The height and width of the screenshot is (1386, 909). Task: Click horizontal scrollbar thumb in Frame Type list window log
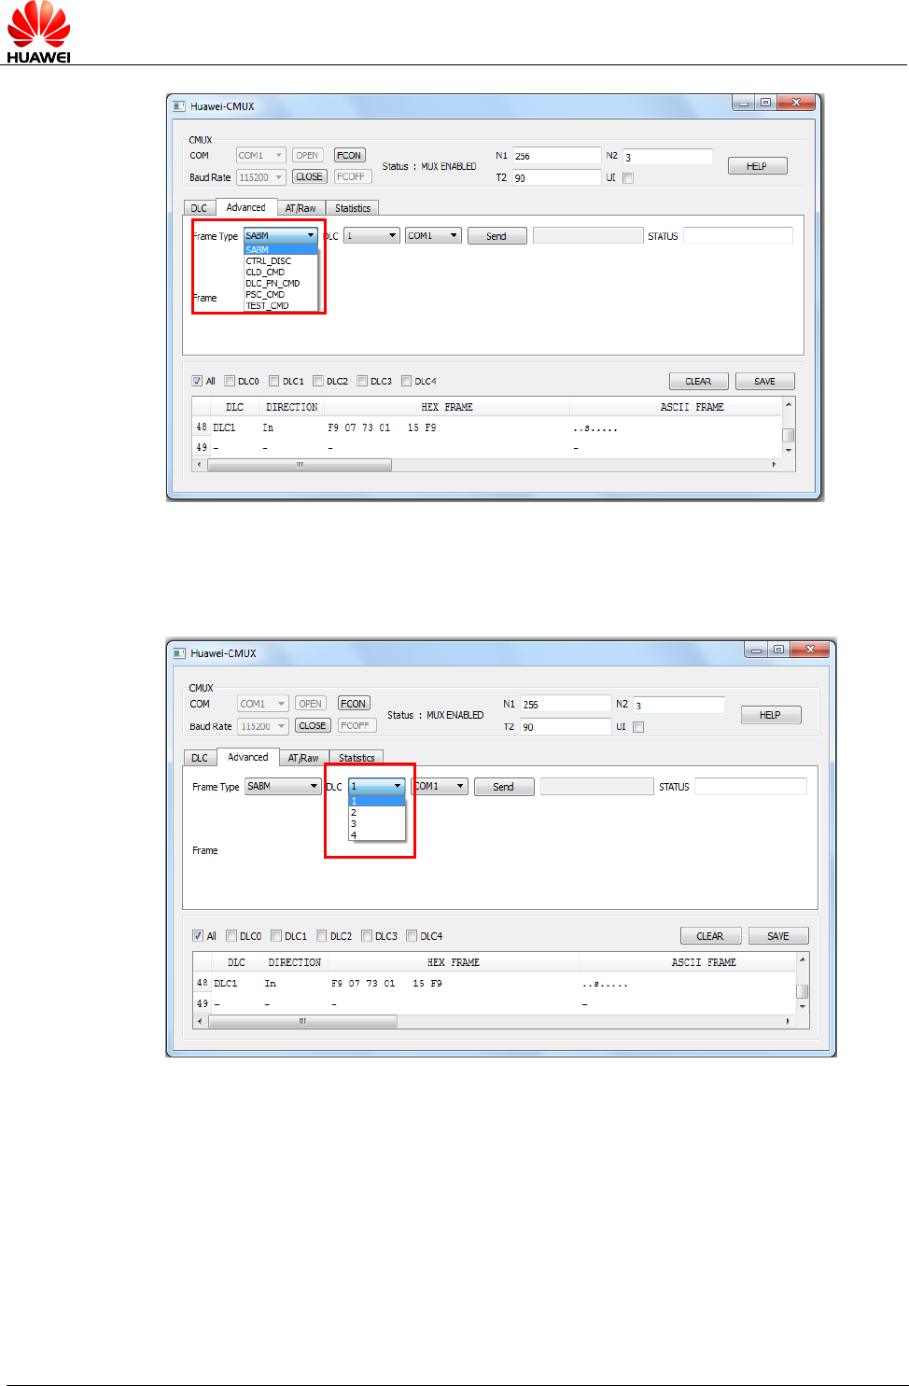pos(300,464)
